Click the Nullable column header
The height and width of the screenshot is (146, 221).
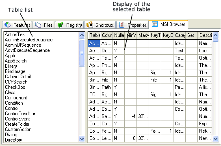point(118,35)
